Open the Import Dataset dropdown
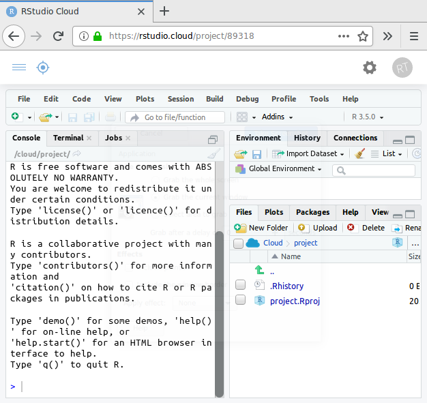 (308, 154)
